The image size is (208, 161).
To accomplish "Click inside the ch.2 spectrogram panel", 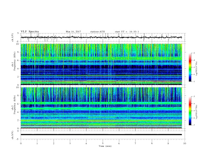I will tap(101, 108).
